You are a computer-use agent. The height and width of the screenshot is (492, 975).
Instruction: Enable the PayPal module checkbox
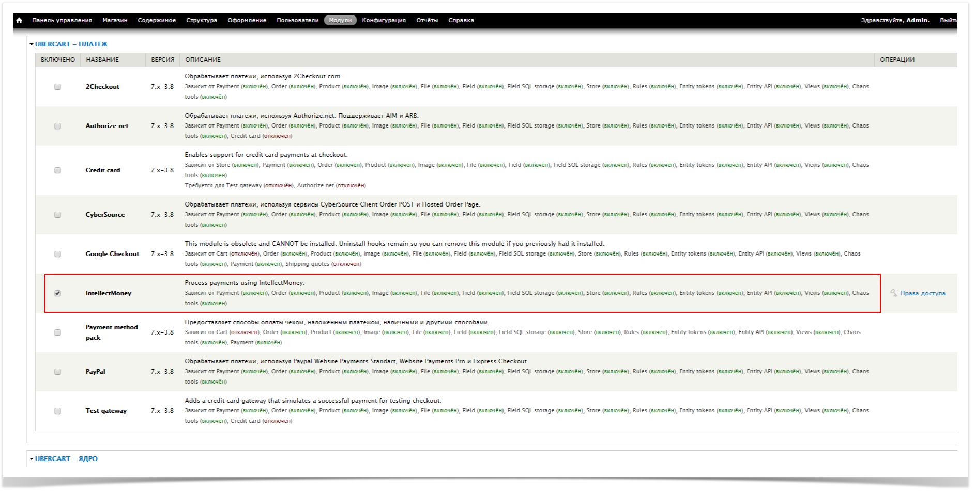[57, 372]
